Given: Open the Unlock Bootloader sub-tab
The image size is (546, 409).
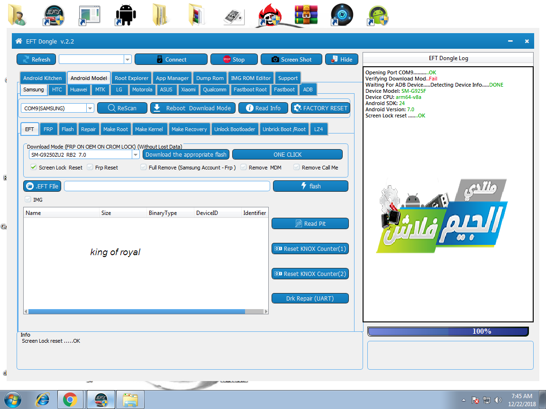Looking at the screenshot, I should [x=234, y=129].
